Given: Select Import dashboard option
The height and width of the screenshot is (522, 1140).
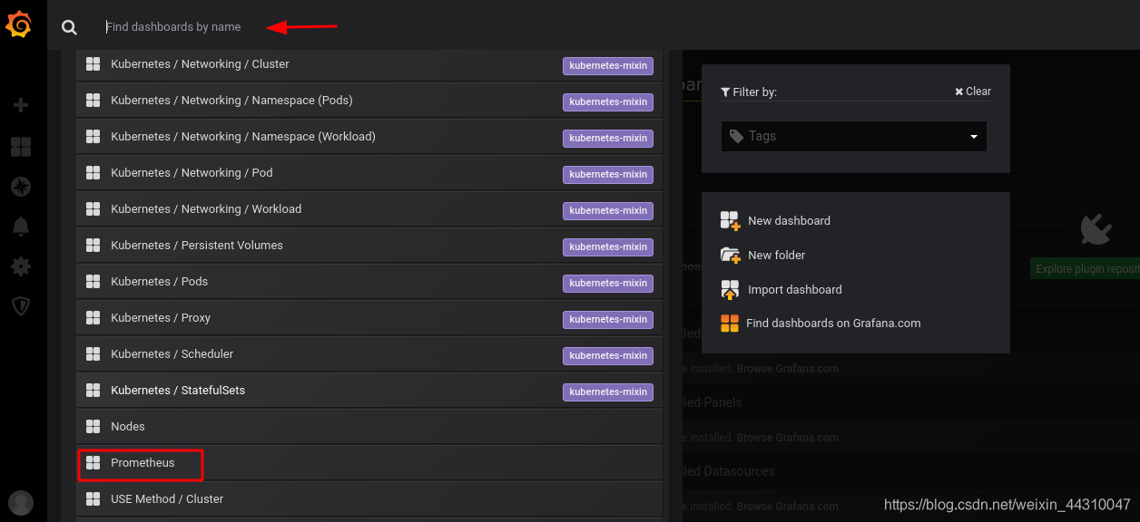Looking at the screenshot, I should pos(794,290).
